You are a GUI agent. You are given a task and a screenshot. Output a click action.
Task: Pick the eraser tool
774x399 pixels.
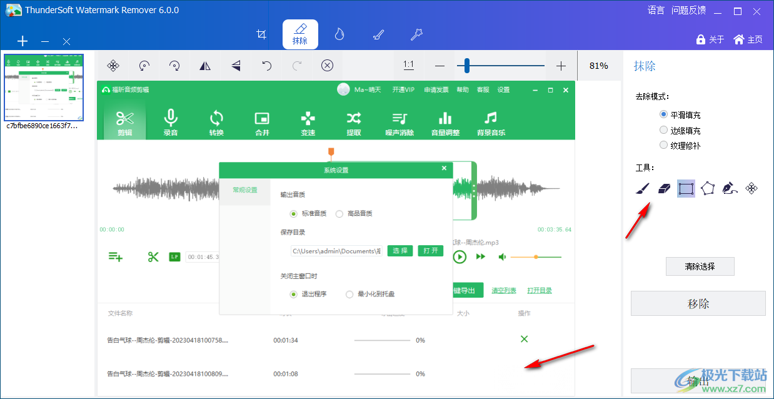[664, 188]
